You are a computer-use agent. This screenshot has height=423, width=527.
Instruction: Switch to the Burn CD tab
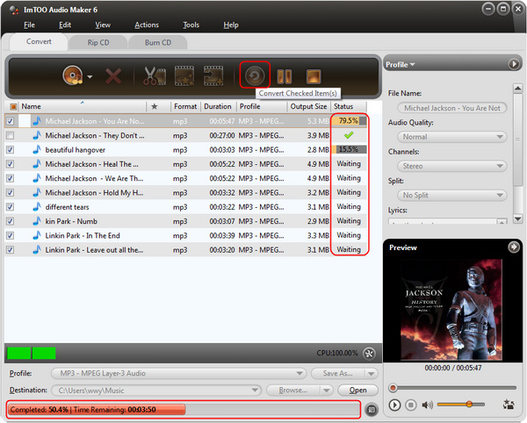coord(158,43)
